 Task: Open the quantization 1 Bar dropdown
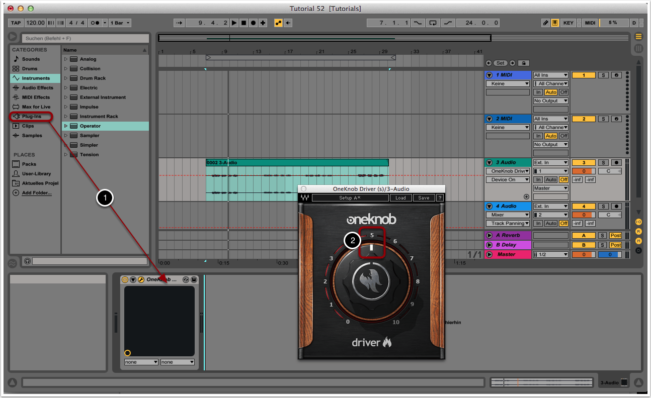coord(120,23)
